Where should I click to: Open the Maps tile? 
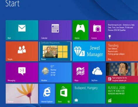(x=80, y=72)
